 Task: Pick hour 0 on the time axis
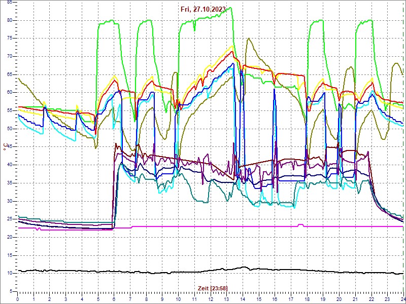point(18,299)
